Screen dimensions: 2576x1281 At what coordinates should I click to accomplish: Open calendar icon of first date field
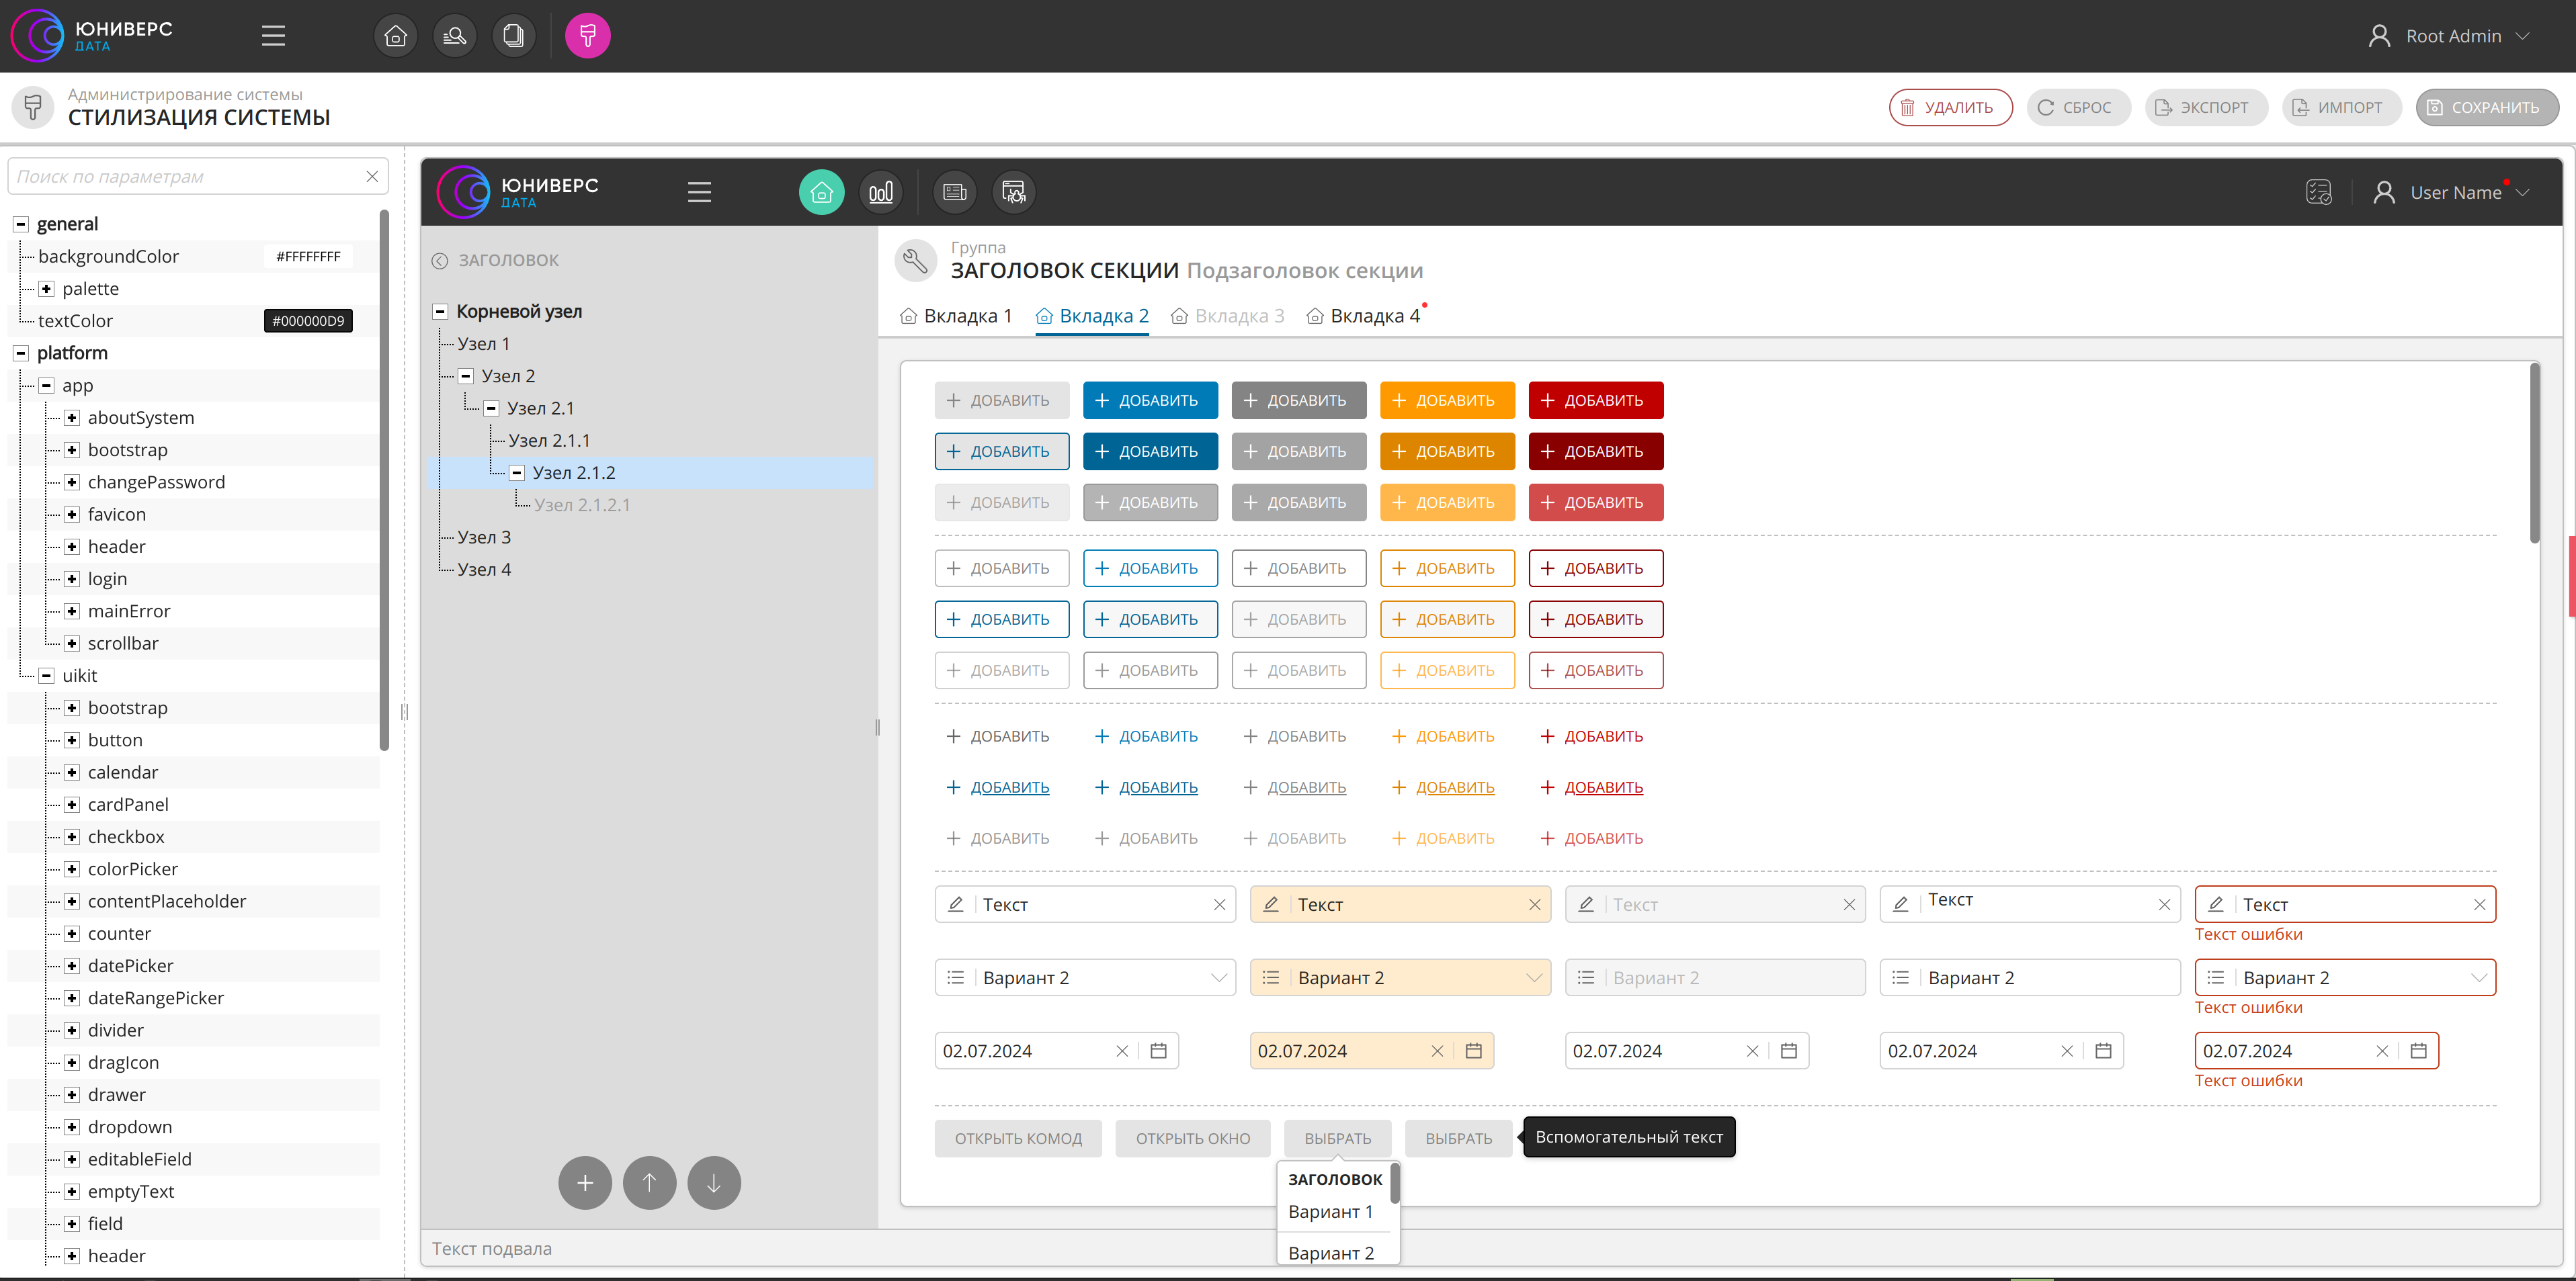pos(1158,1051)
